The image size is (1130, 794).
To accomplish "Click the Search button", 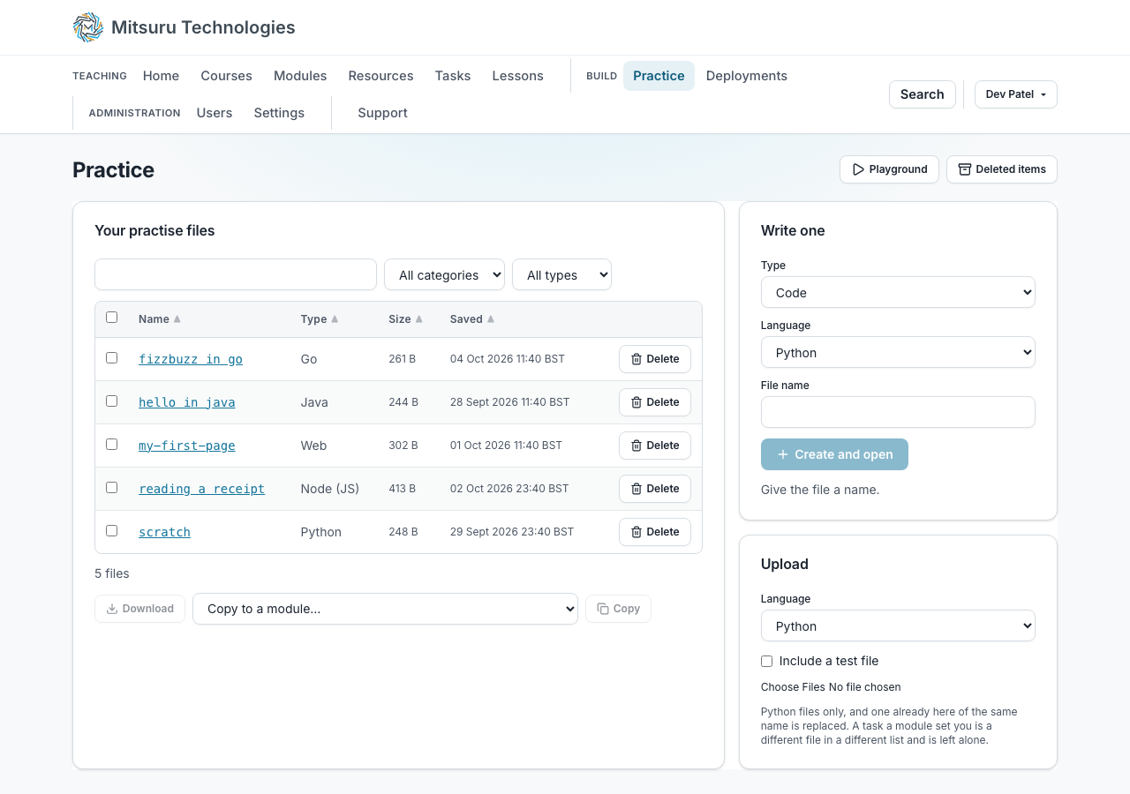I will [922, 94].
